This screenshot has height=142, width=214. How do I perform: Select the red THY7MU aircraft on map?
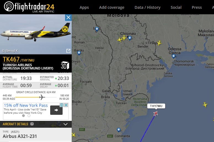click(156, 113)
